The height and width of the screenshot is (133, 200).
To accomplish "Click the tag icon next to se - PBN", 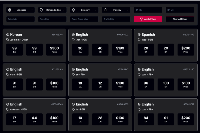I will [x=73, y=75].
